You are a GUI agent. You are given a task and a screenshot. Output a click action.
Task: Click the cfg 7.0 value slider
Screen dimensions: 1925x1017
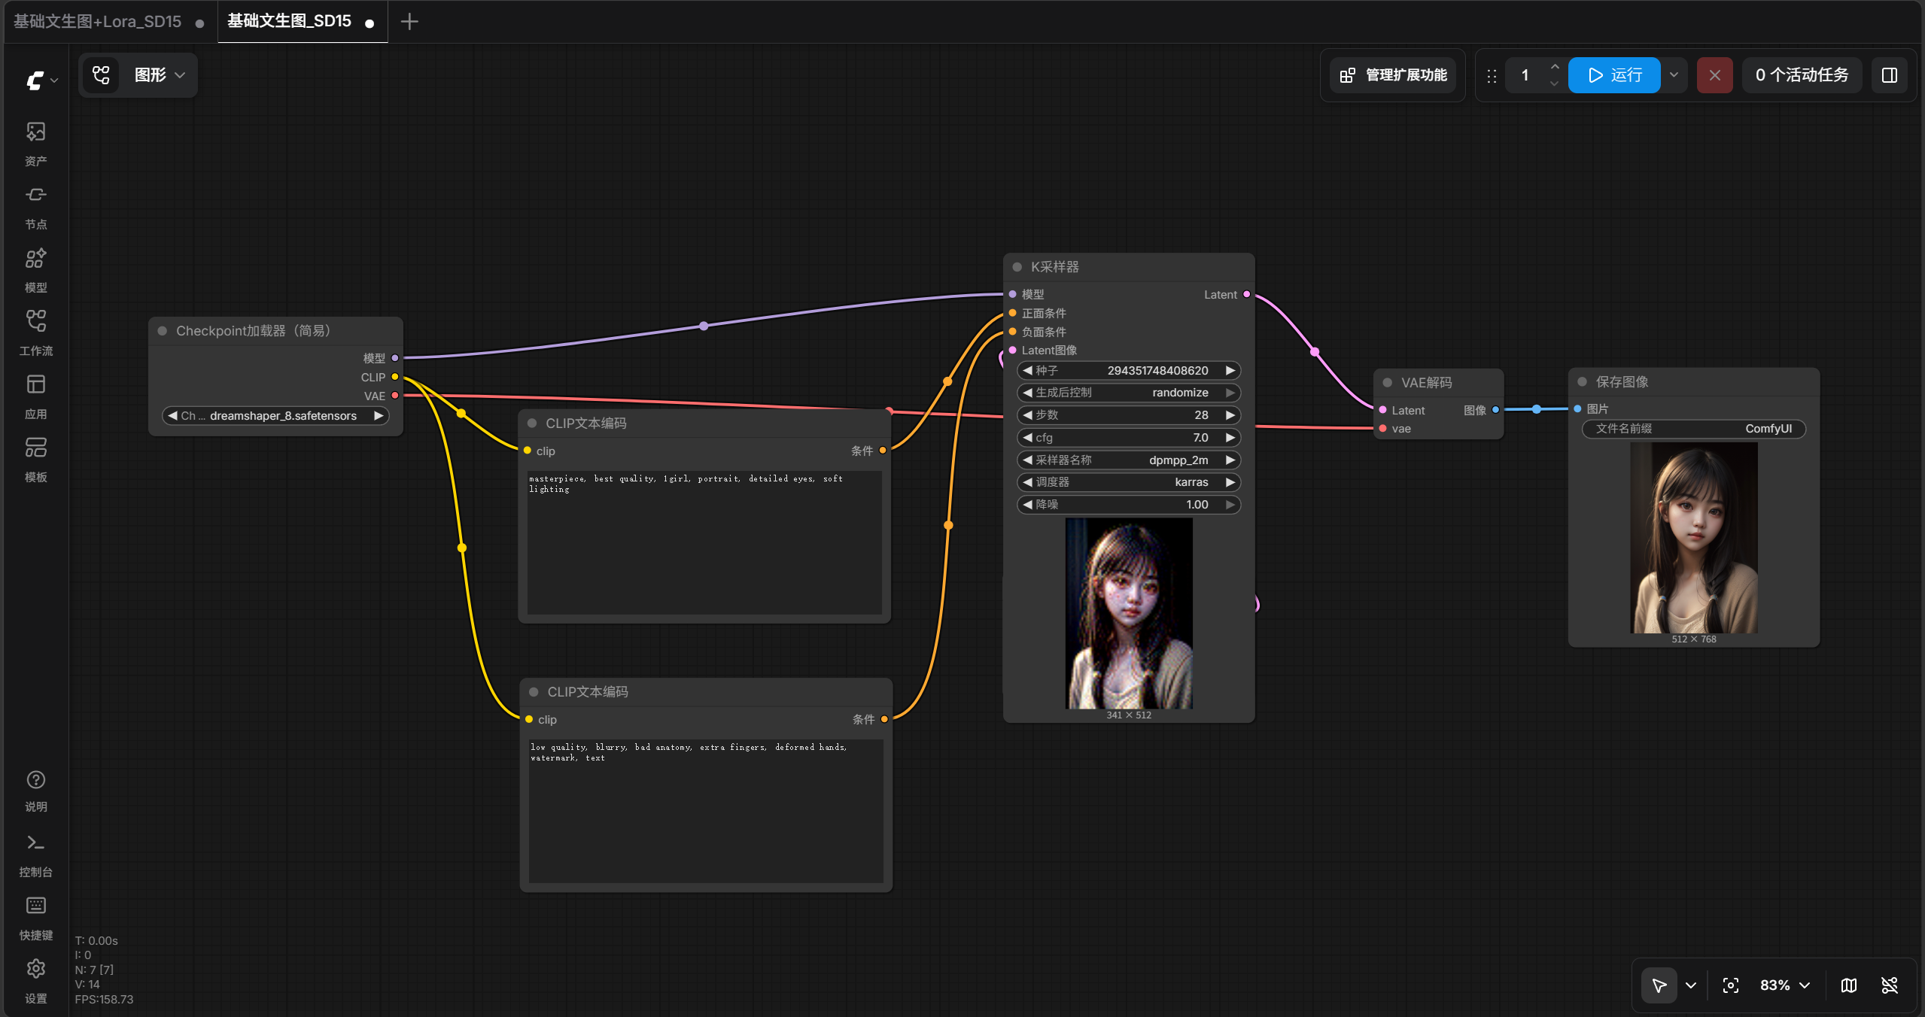click(x=1129, y=438)
